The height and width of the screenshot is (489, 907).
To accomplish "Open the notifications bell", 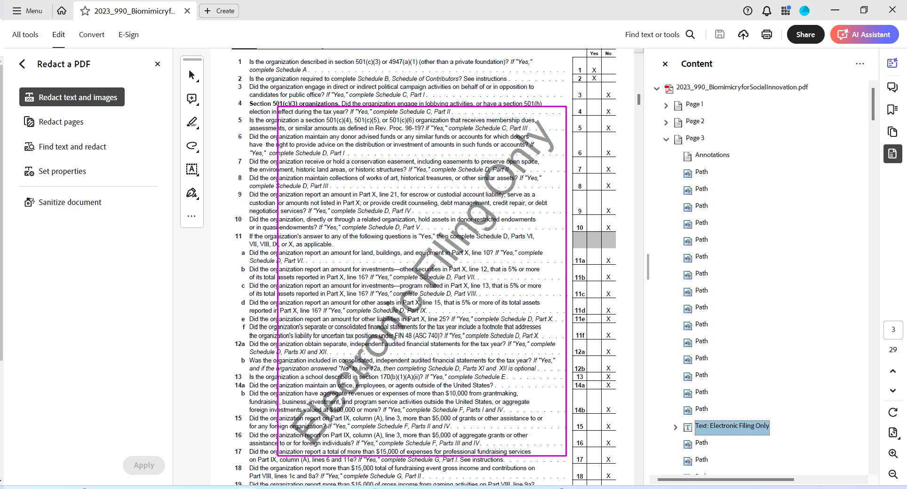I will point(767,11).
